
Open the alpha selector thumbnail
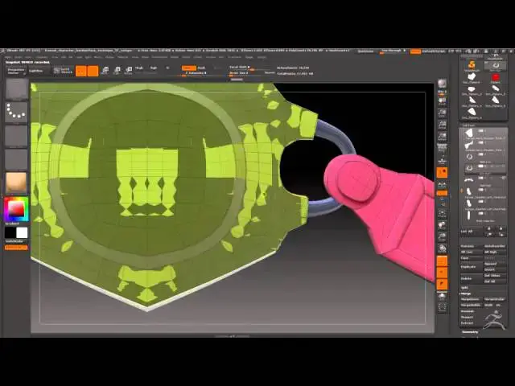pos(16,136)
